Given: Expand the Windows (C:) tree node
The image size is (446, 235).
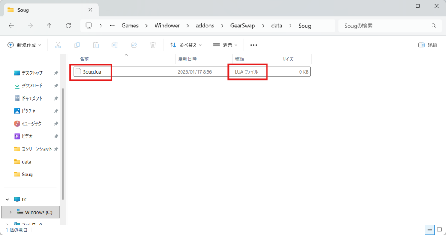Looking at the screenshot, I should (10, 212).
